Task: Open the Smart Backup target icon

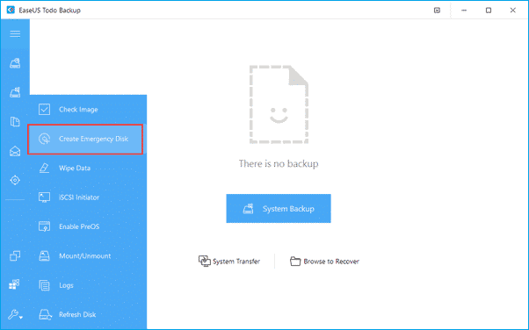Action: click(15, 180)
